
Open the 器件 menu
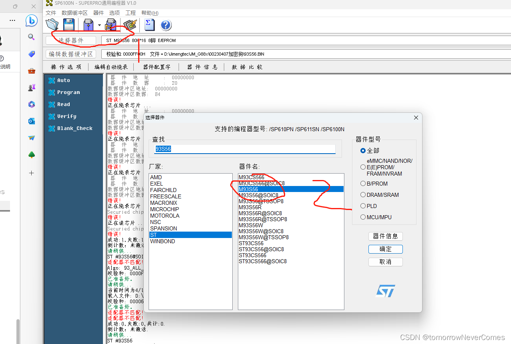coord(99,13)
